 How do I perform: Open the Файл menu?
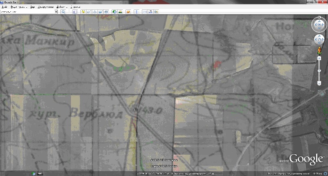tap(4, 7)
